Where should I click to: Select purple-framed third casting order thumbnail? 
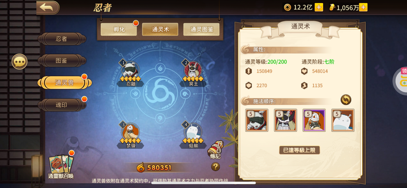pos(314,120)
